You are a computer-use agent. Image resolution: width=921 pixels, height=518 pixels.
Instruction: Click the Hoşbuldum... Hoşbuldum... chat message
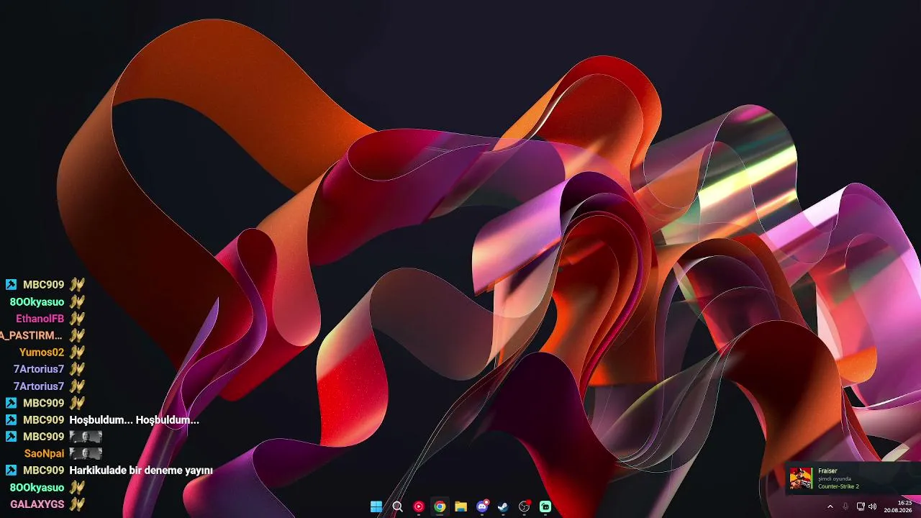point(135,420)
